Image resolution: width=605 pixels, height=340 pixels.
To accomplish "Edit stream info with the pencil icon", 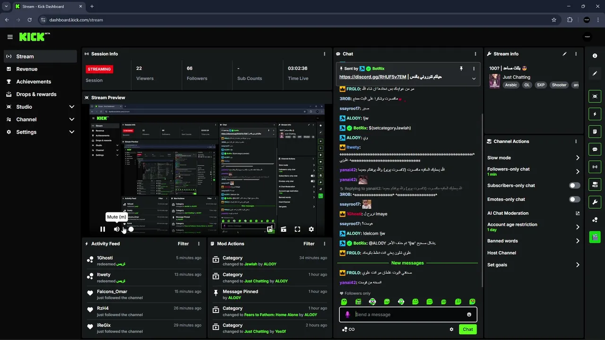I will point(564,54).
